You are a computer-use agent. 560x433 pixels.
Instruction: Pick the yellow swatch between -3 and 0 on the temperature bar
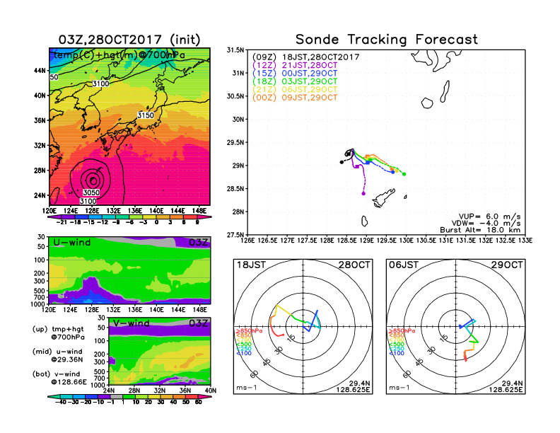(x=150, y=217)
